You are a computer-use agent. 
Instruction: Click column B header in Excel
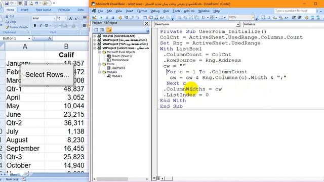click(66, 46)
